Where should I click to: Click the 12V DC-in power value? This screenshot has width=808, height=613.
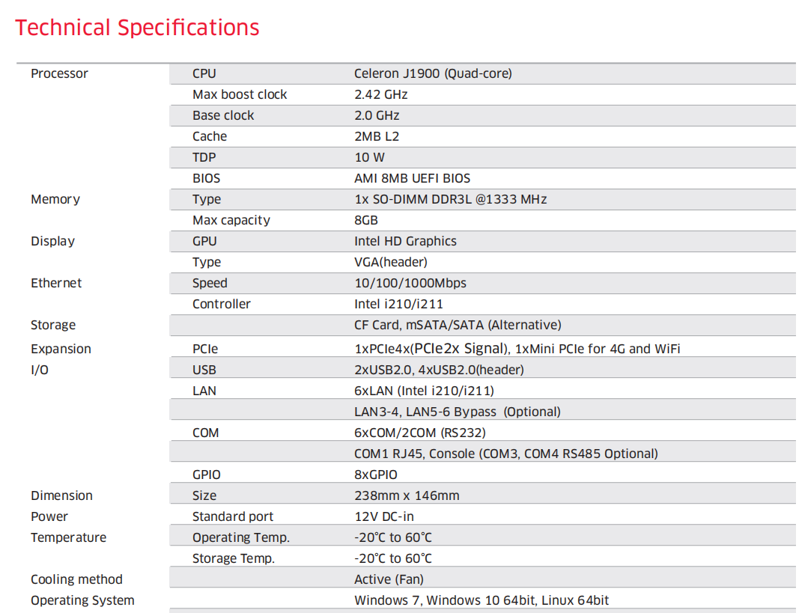383,516
